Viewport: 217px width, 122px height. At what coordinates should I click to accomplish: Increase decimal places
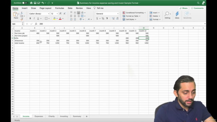click(x=113, y=18)
